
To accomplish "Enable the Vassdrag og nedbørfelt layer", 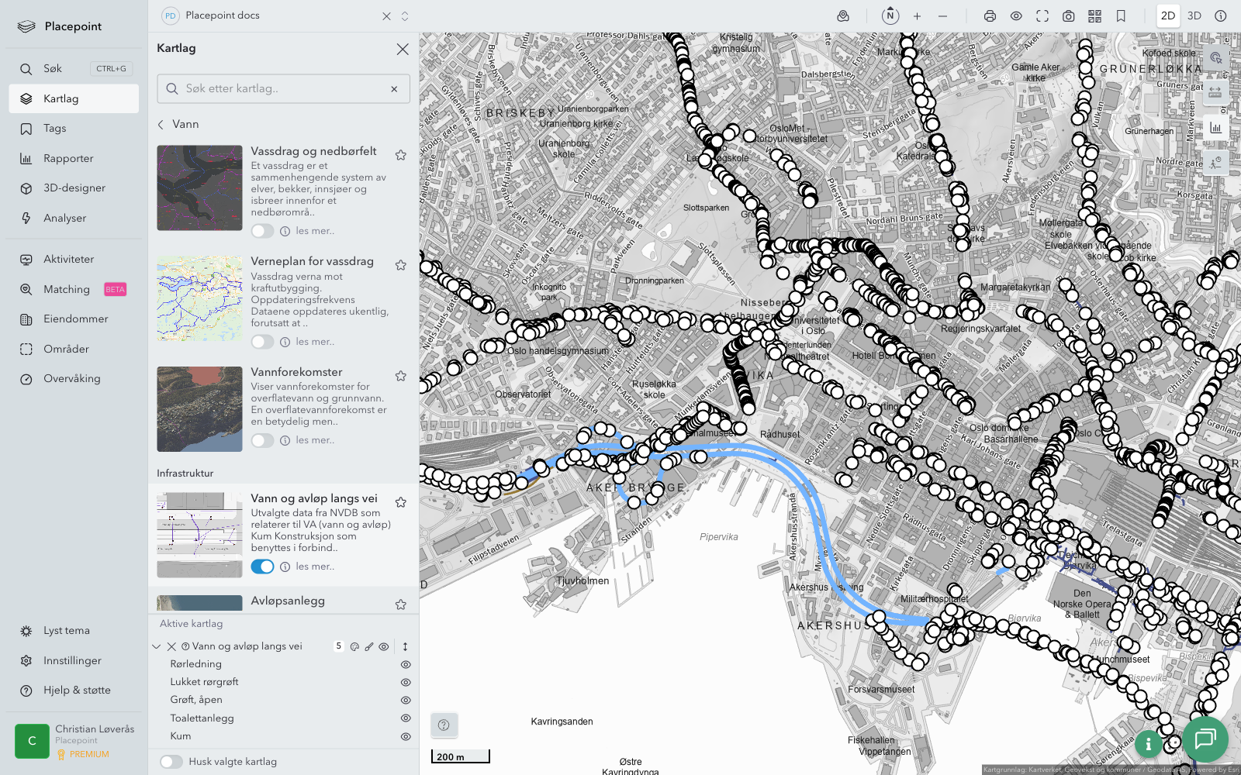I will click(262, 231).
